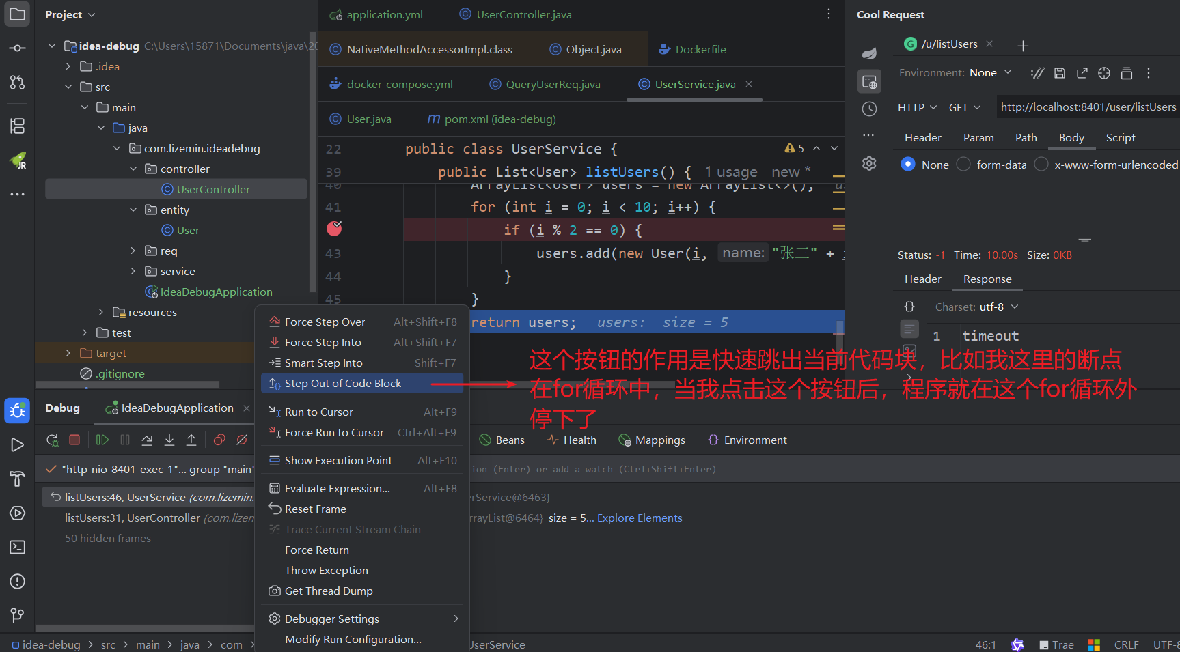This screenshot has height=652, width=1180.
Task: Switch to the Param tab
Action: tap(978, 138)
